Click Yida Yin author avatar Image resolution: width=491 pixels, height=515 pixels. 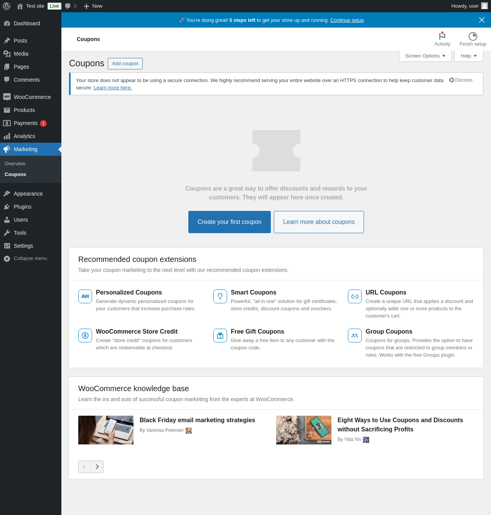click(x=366, y=440)
